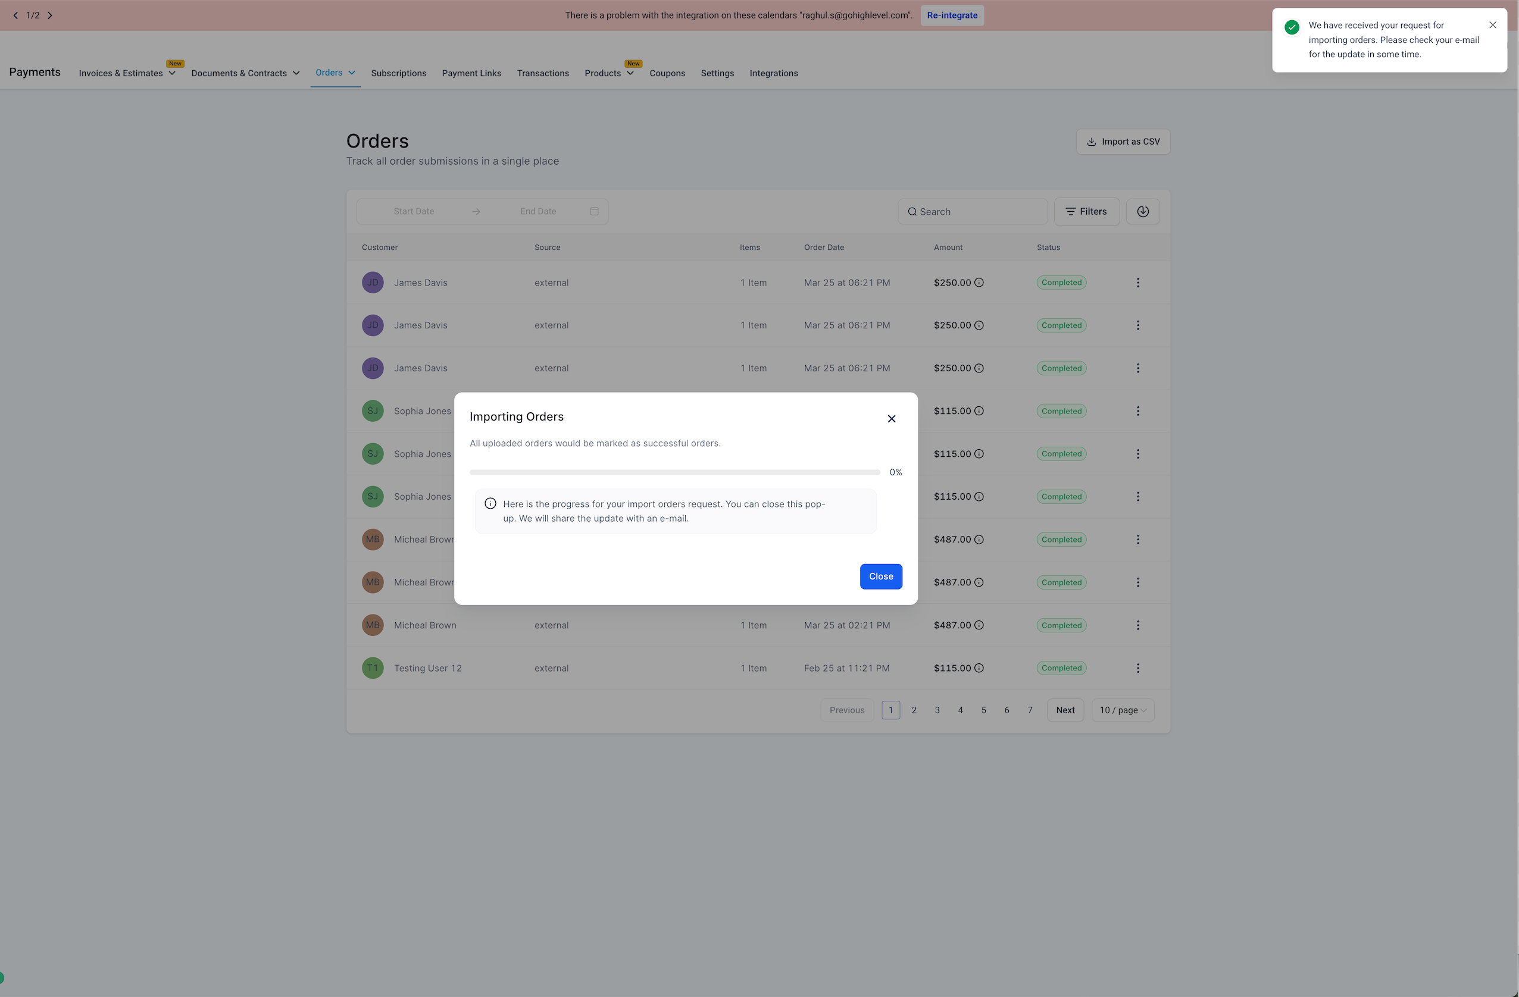Expand Invoices & Estimates menu

[x=171, y=73]
